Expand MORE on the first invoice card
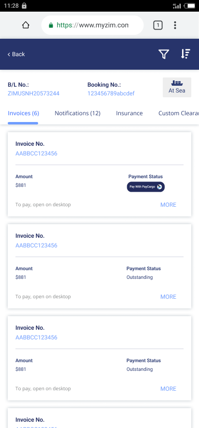This screenshot has height=428, width=199. [168, 205]
